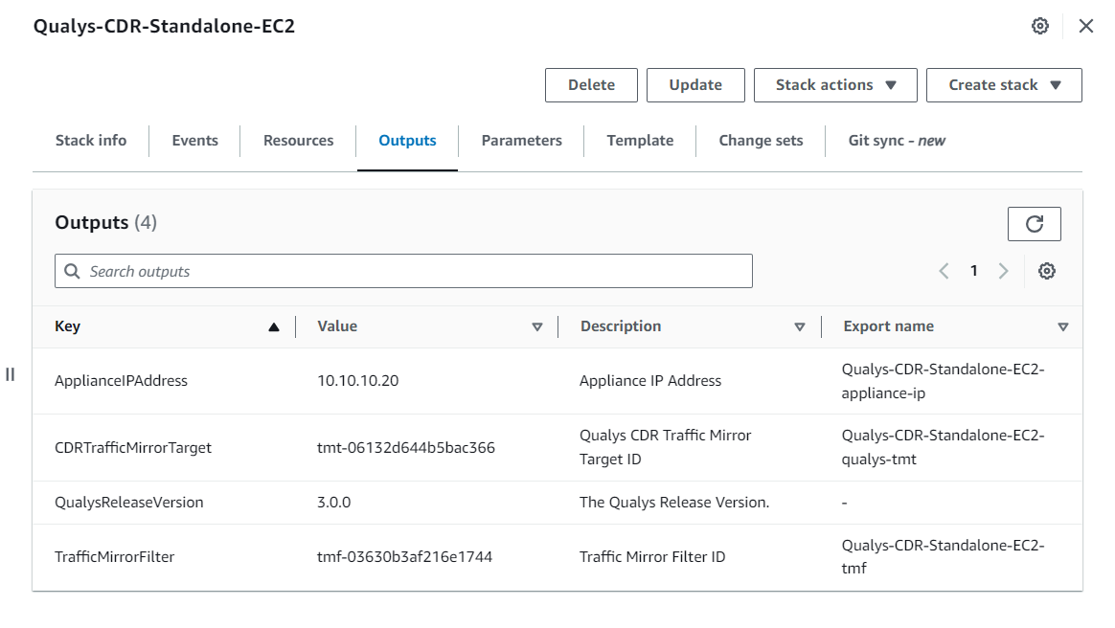
Task: Select export name ending qualys-tmt
Action: 943,448
